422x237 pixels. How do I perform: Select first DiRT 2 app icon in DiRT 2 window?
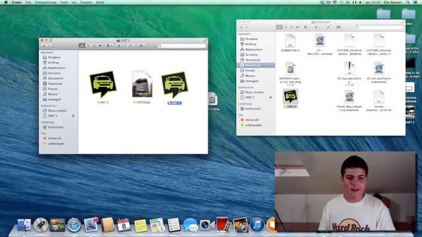click(x=103, y=84)
